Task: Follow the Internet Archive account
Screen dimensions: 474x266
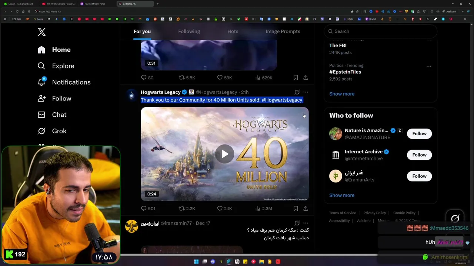Action: [x=419, y=155]
